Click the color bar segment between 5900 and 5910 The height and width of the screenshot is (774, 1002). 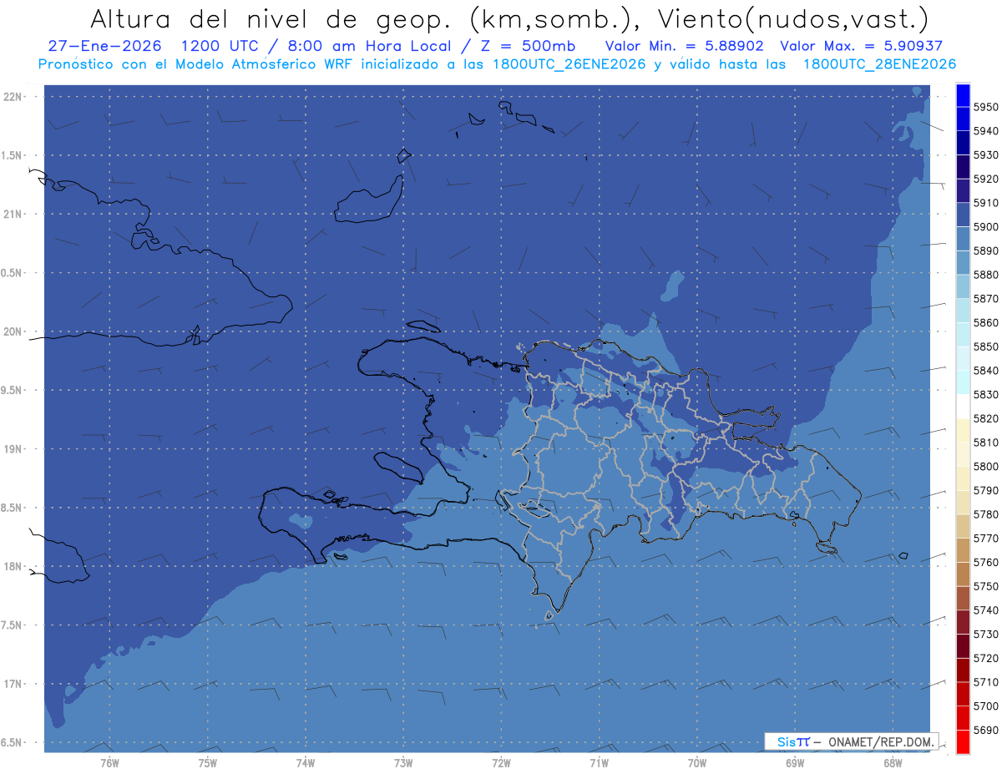(x=963, y=215)
